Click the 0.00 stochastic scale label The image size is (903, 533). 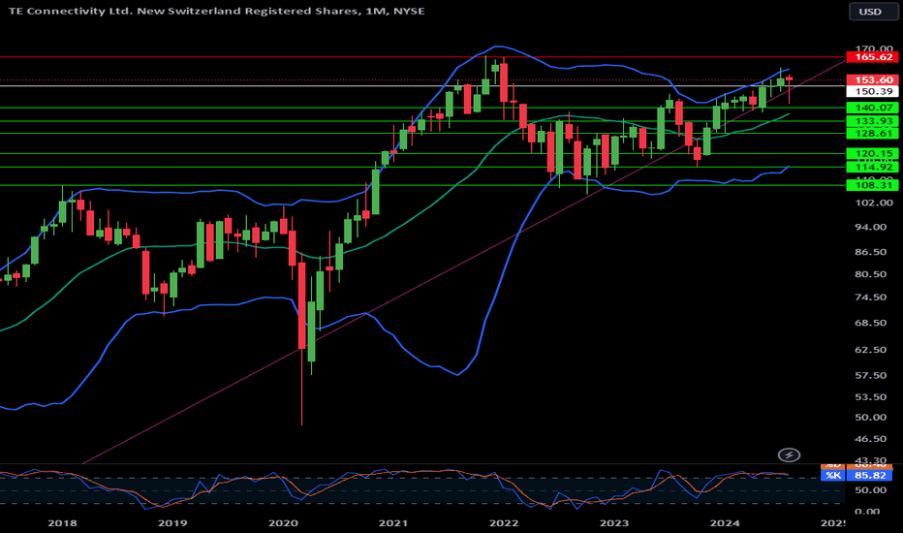point(868,512)
